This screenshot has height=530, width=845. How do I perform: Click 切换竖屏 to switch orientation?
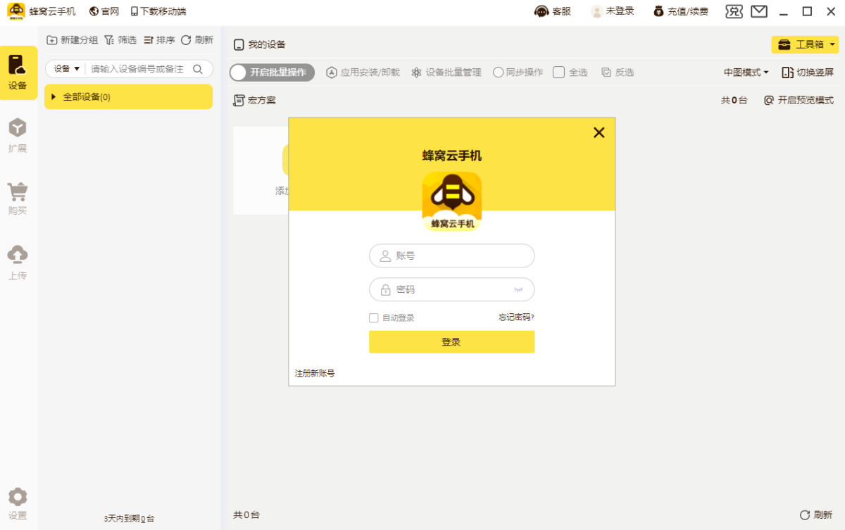point(808,72)
